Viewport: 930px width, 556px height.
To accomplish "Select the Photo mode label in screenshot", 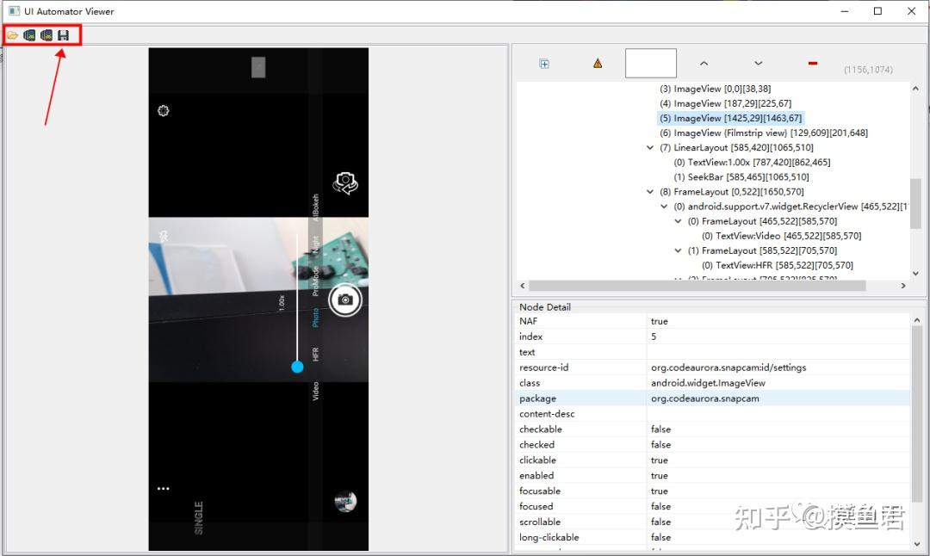I will pos(315,318).
